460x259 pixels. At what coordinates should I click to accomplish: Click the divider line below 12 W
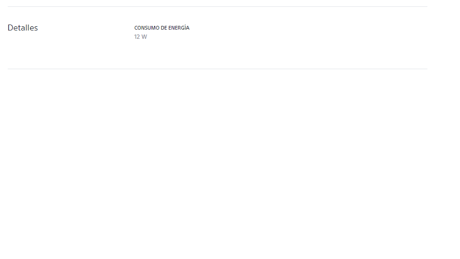(218, 69)
